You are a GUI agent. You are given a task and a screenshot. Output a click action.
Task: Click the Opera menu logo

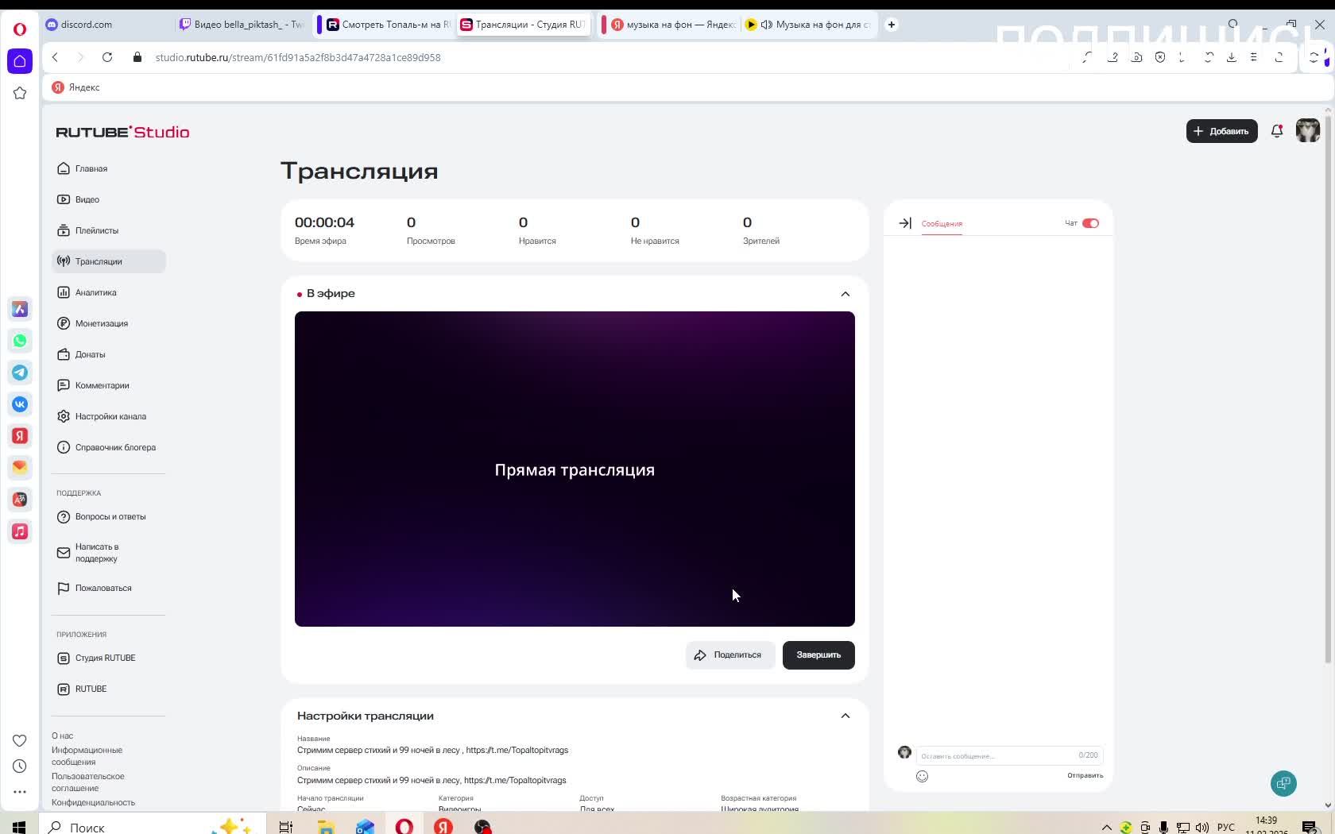click(x=20, y=29)
